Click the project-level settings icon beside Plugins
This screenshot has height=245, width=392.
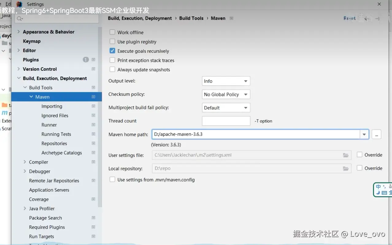coord(94,60)
